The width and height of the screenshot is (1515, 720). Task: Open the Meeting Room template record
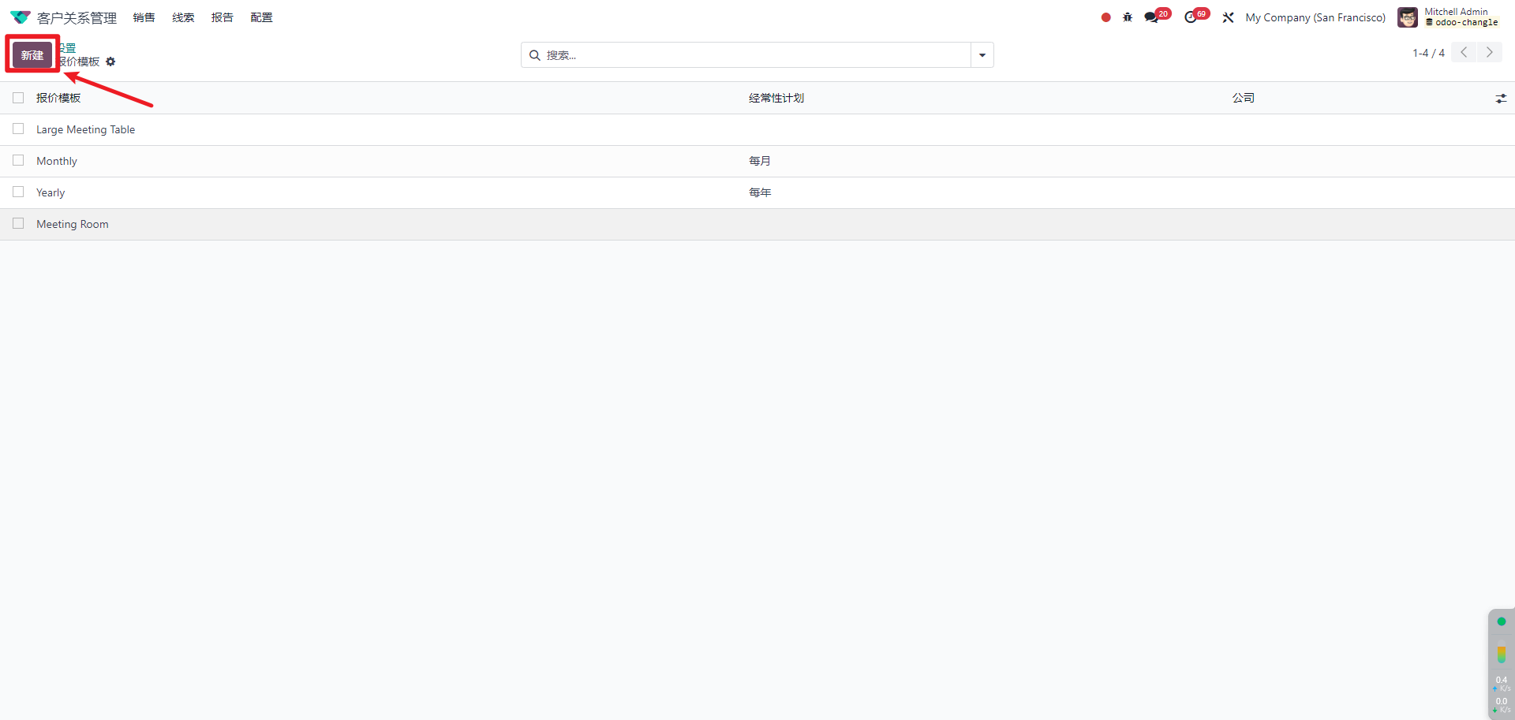click(73, 224)
